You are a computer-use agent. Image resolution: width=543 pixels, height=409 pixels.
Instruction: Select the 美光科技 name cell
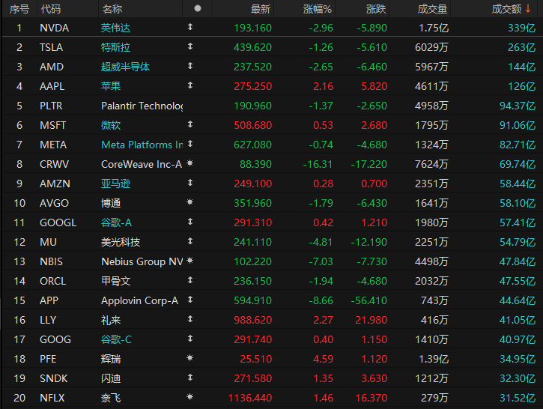[x=121, y=242]
